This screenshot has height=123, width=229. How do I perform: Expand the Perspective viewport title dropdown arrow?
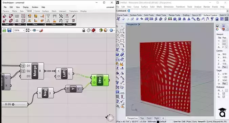[139, 24]
